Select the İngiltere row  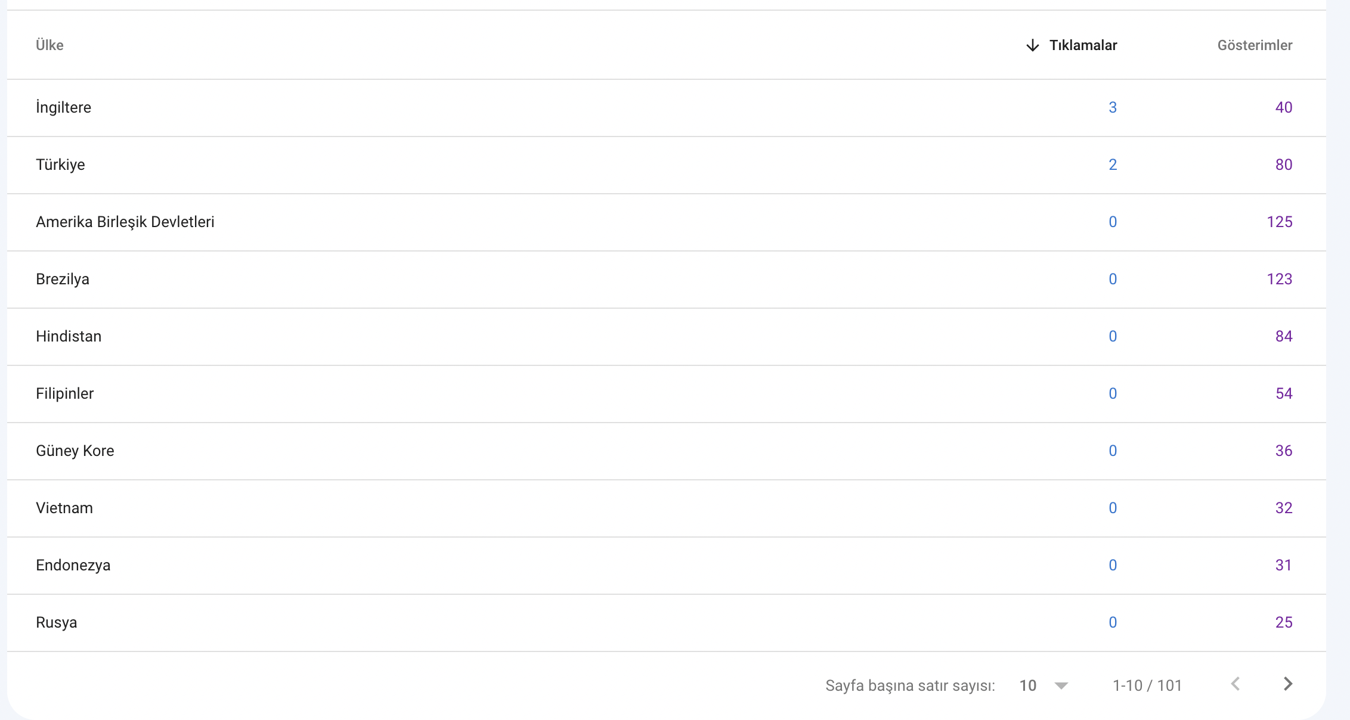coord(667,108)
